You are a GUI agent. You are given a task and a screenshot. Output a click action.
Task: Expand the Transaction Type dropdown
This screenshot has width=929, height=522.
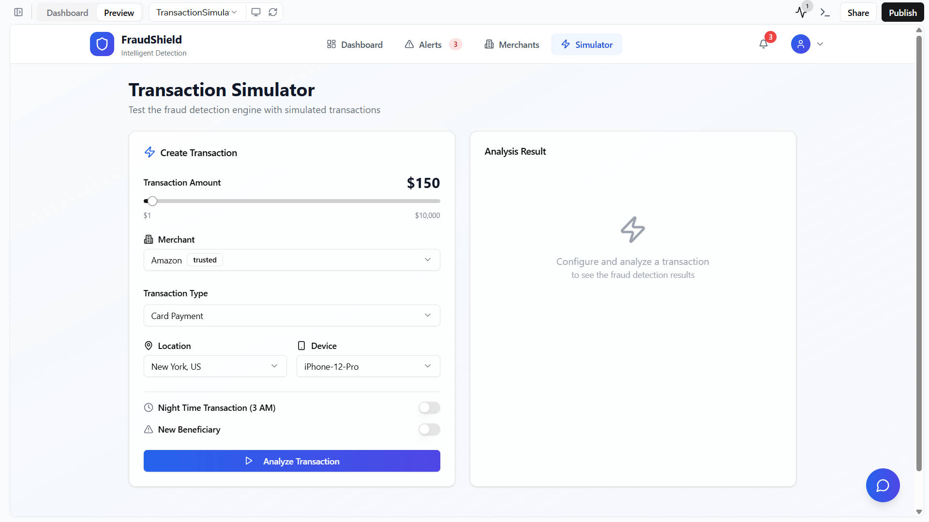[x=291, y=315]
